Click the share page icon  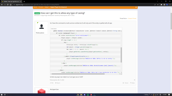(155, 5)
